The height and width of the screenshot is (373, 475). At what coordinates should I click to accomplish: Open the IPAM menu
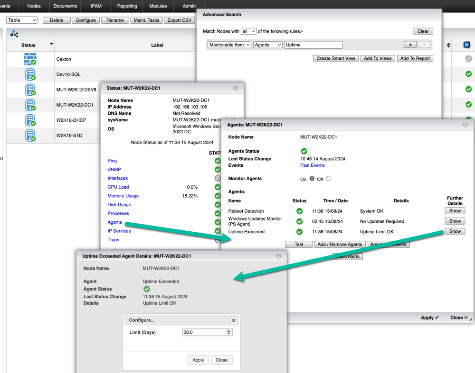(96, 6)
